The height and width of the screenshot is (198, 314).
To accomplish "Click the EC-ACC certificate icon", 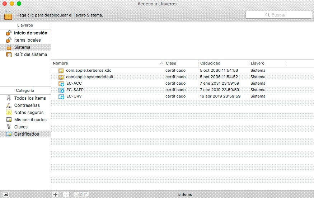I will point(61,84).
